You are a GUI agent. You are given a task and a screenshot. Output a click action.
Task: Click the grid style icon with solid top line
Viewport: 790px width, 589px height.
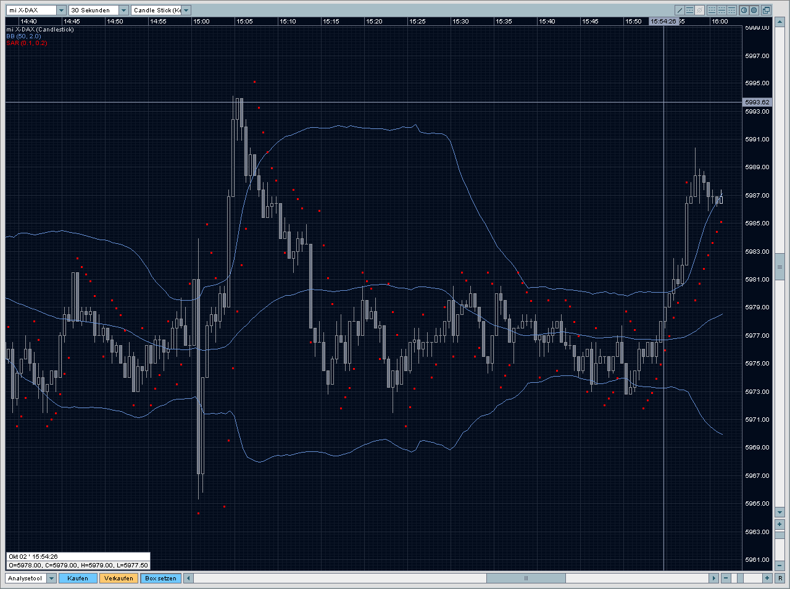731,10
